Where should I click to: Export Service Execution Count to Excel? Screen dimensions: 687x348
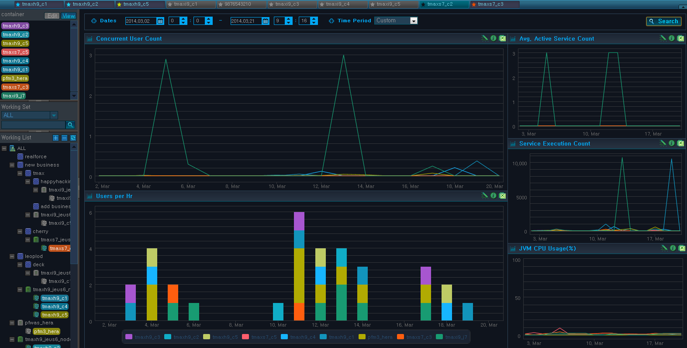pyautogui.click(x=681, y=143)
